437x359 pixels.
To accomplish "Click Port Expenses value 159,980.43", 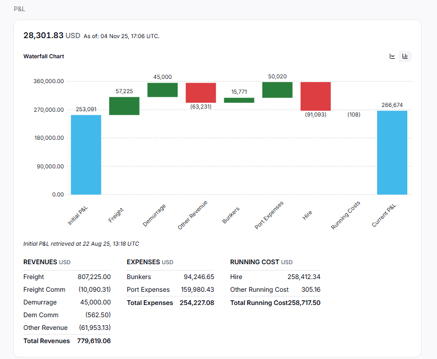I will click(x=198, y=290).
